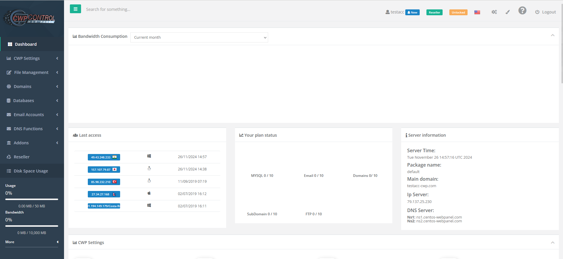The width and height of the screenshot is (563, 259).
Task: Click the green Reseller badge
Action: pyautogui.click(x=434, y=12)
